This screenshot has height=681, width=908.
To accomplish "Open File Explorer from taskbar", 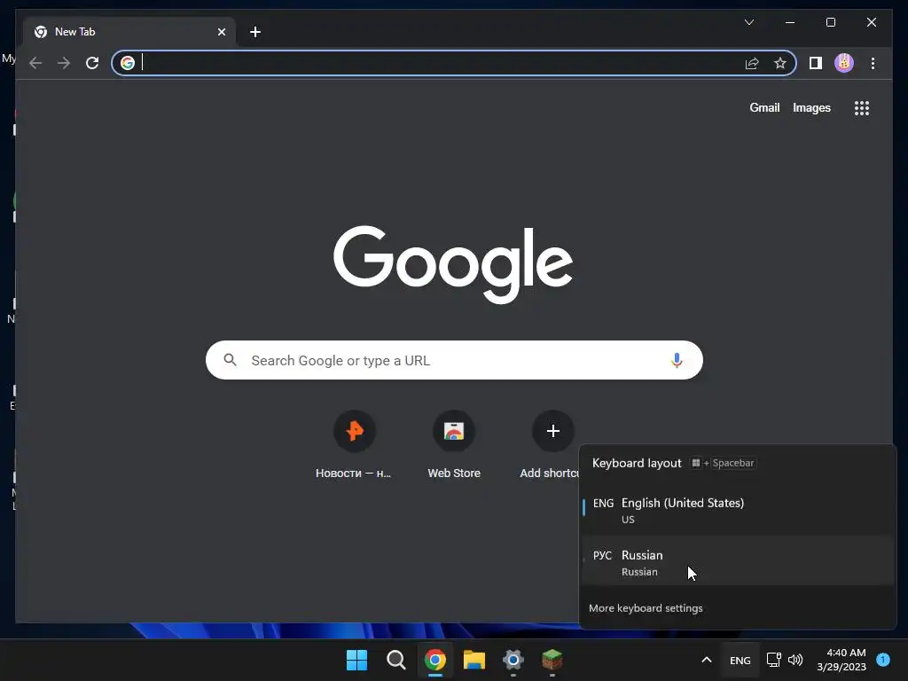I will point(474,660).
